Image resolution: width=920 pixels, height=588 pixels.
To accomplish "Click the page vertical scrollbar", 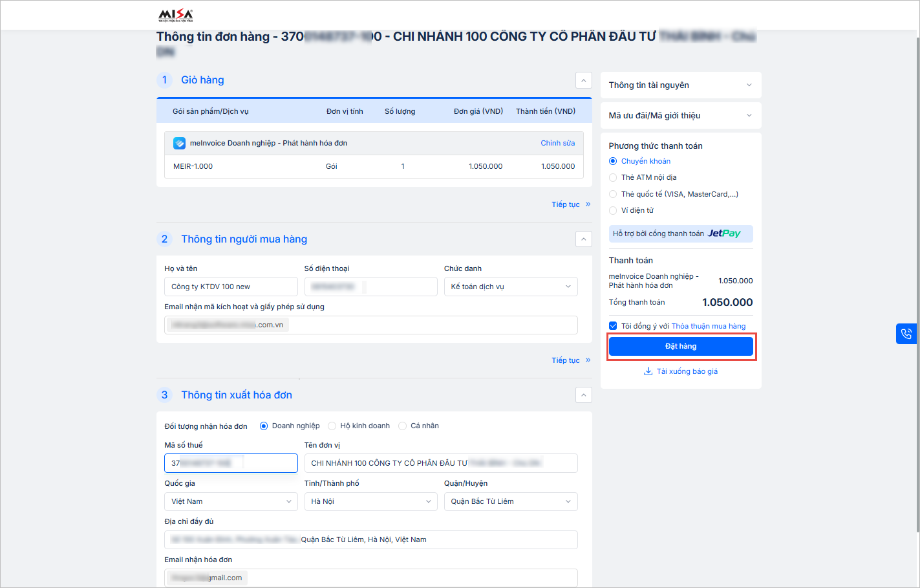I will click(917, 285).
